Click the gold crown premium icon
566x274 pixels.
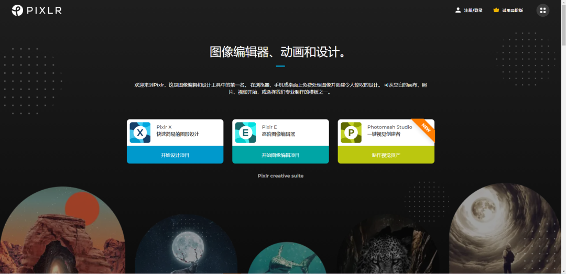coord(496,10)
